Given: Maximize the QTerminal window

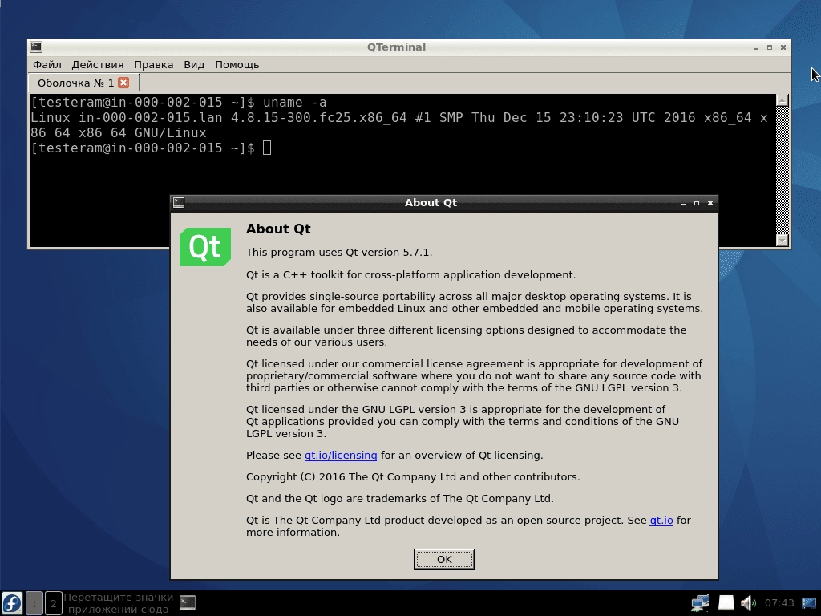Looking at the screenshot, I should (x=769, y=47).
